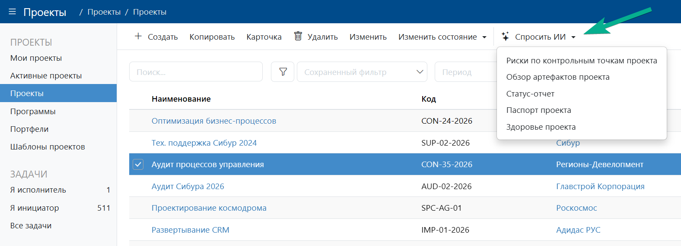The width and height of the screenshot is (681, 246).
Task: Click the code CON-24-2026 cell
Action: coord(447,121)
